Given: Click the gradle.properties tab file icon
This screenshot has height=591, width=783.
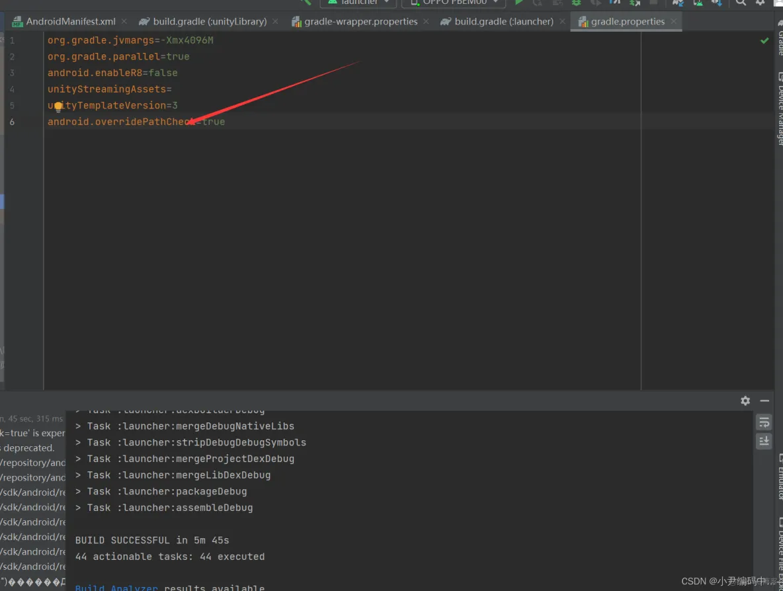Looking at the screenshot, I should (583, 21).
